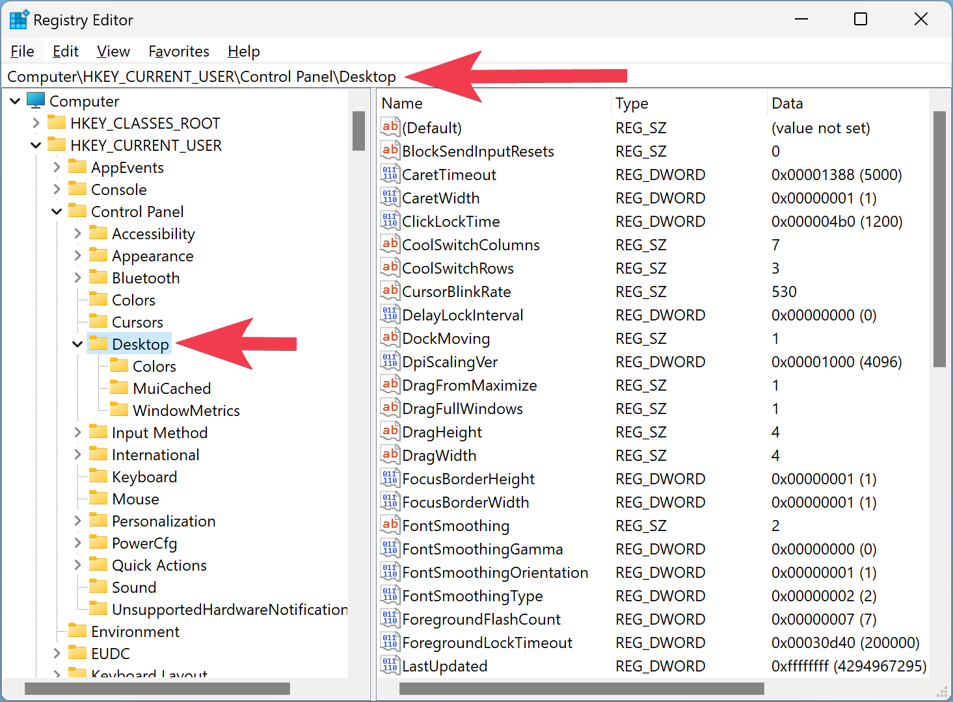Screen dimensions: 953x702
Task: Click the DWORD icon beside ClickLockTime
Action: (x=390, y=220)
